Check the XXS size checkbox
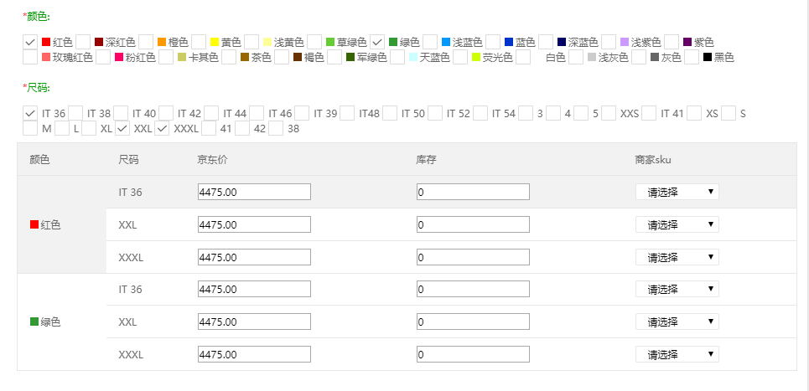809x391 pixels. [609, 113]
